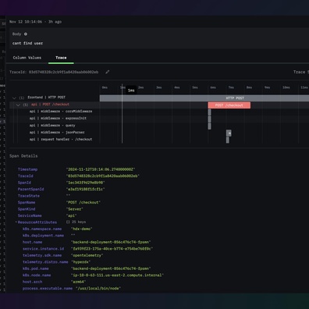
Task: Click the gray HTTP POST timeline bar
Action: pos(204,98)
